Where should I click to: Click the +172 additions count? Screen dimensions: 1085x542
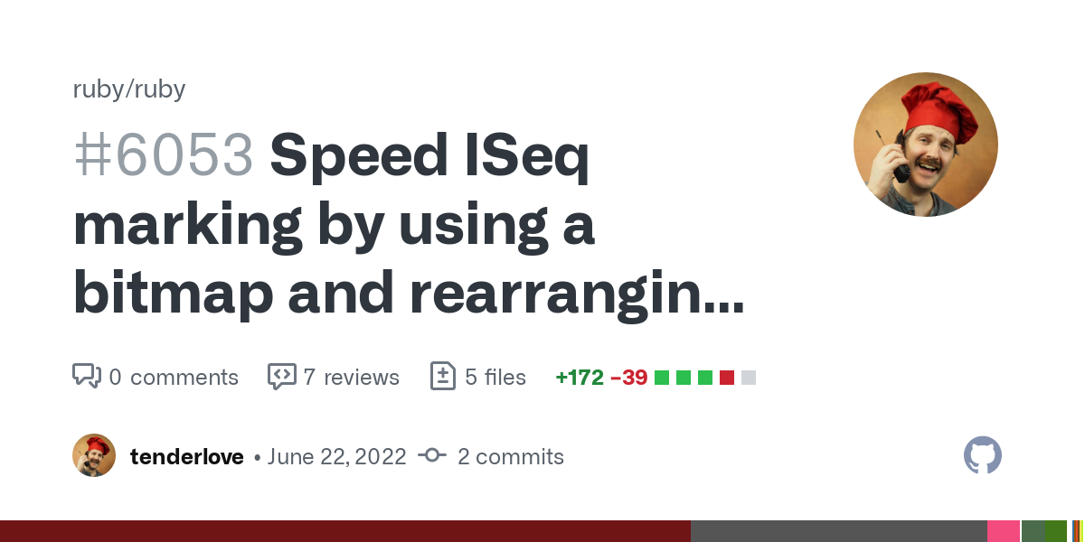[x=580, y=377]
